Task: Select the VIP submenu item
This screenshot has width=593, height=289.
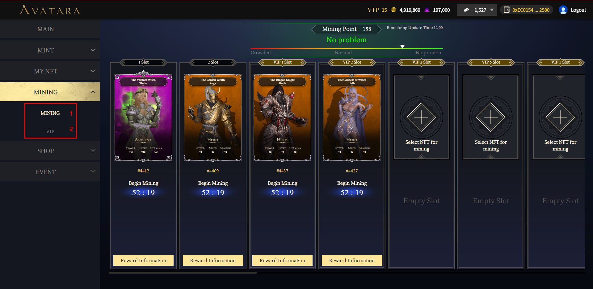Action: 50,131
